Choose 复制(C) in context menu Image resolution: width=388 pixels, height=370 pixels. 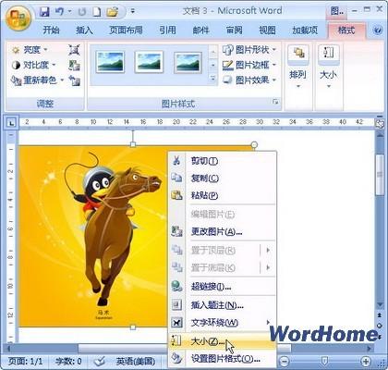coord(222,178)
